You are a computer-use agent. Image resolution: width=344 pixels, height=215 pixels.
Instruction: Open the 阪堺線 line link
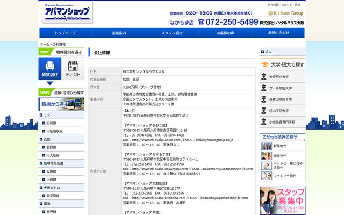coord(52,171)
